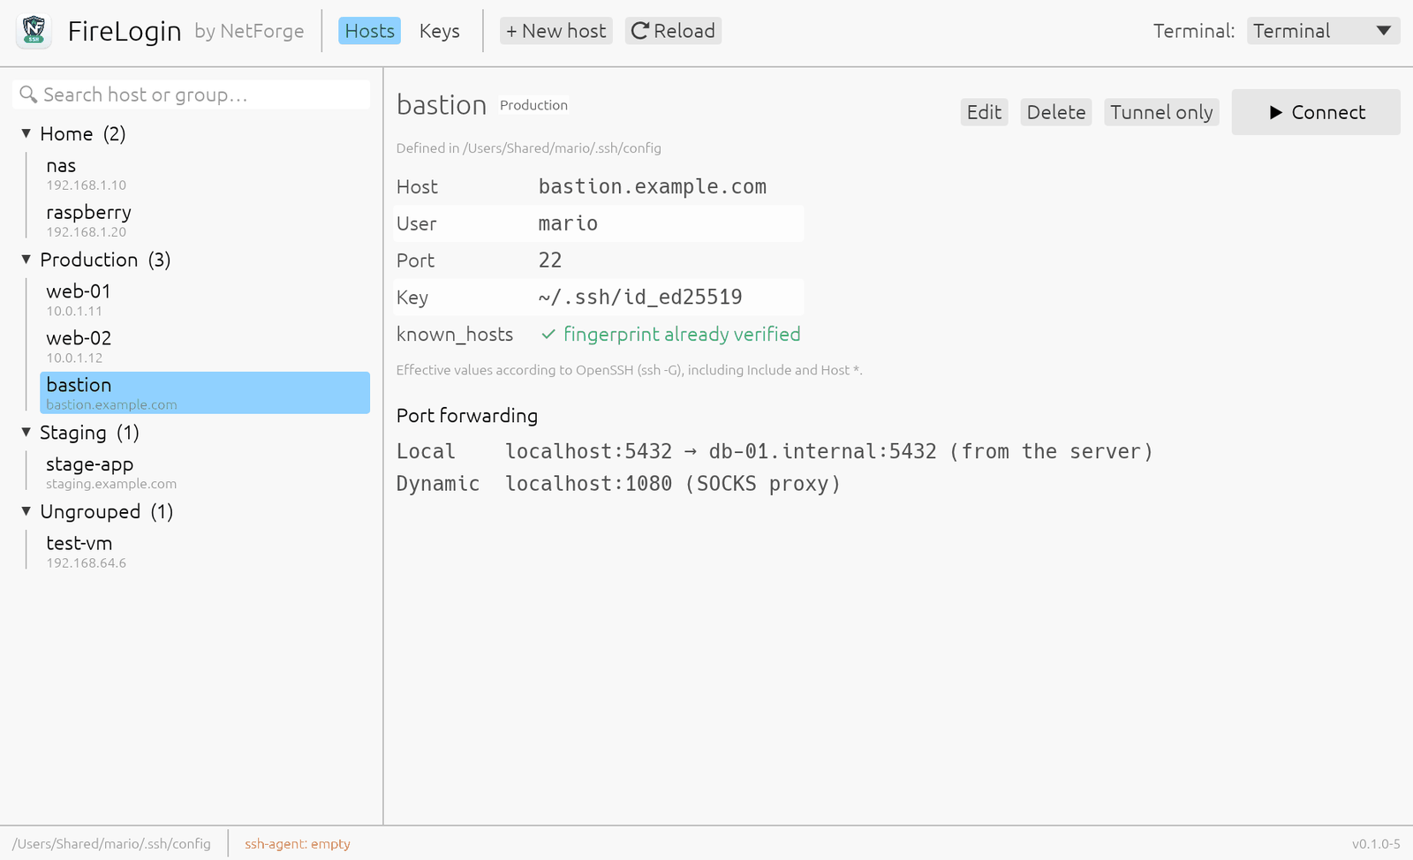The image size is (1413, 860).
Task: Click the bastion title in the details pane
Action: [442, 105]
